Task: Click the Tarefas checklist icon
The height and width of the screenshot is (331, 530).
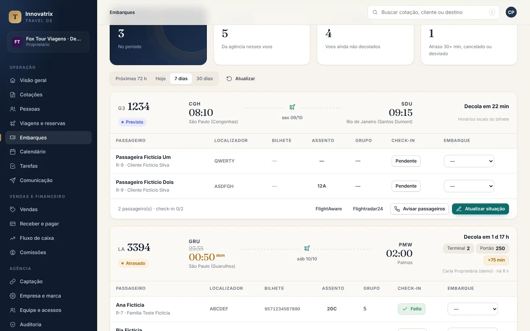Action: coord(13,166)
